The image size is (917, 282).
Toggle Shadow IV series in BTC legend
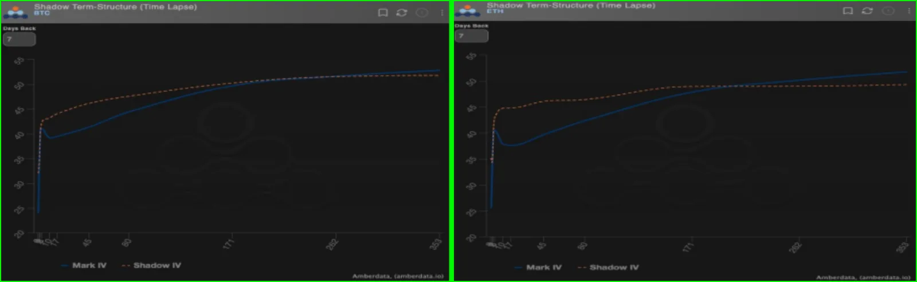(x=152, y=265)
